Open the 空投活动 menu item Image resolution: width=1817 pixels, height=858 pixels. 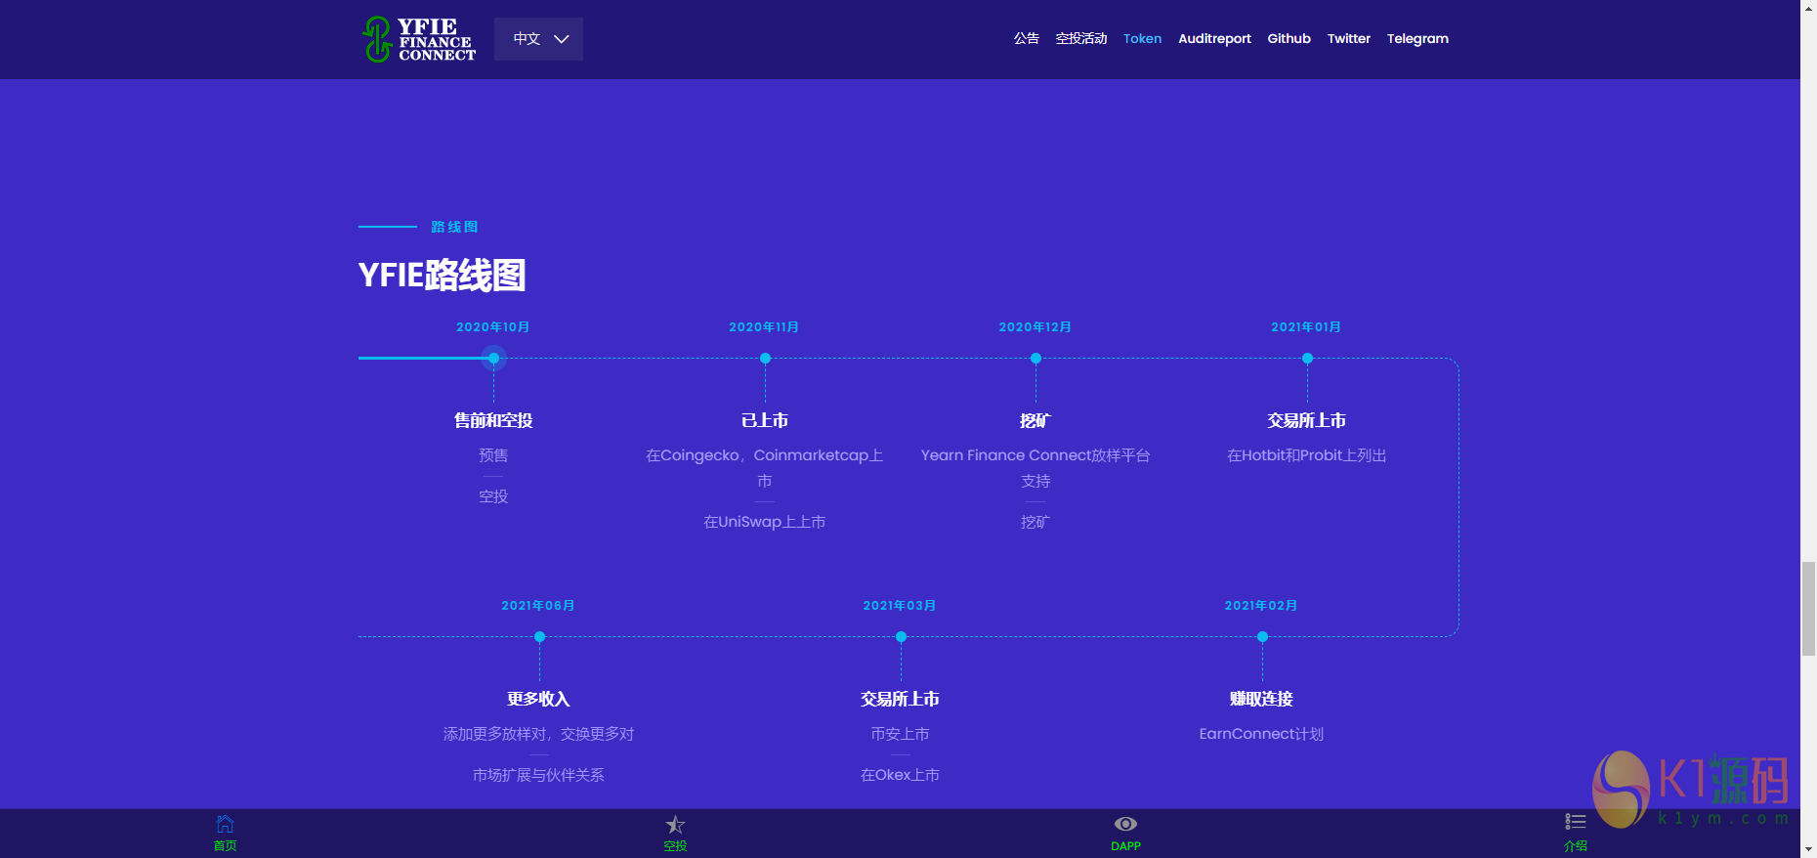(x=1081, y=39)
